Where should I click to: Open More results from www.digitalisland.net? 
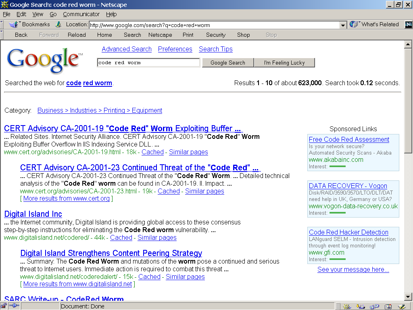pos(78,284)
